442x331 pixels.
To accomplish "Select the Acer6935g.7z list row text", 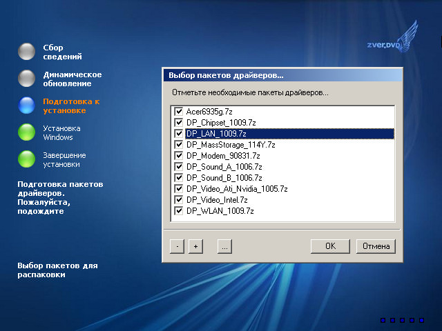I will [x=209, y=112].
